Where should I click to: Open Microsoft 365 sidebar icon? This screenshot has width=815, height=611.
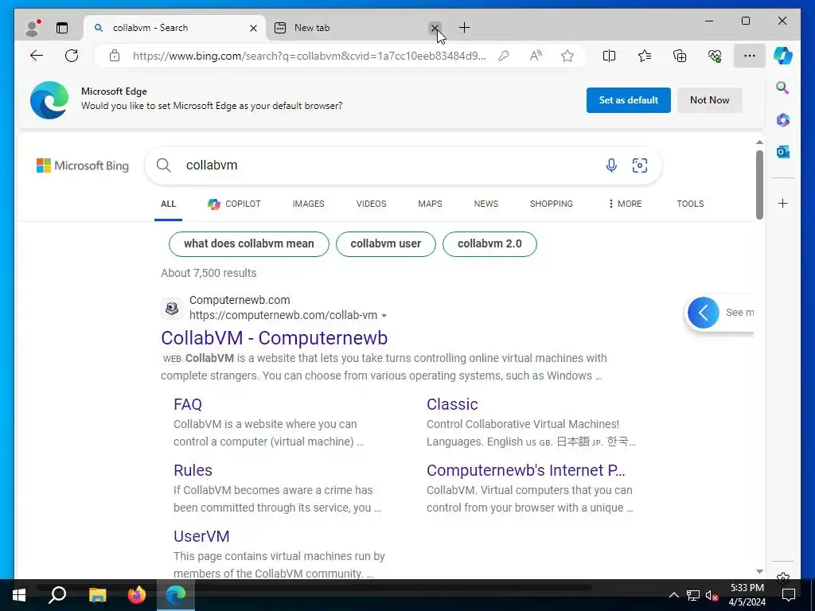783,120
